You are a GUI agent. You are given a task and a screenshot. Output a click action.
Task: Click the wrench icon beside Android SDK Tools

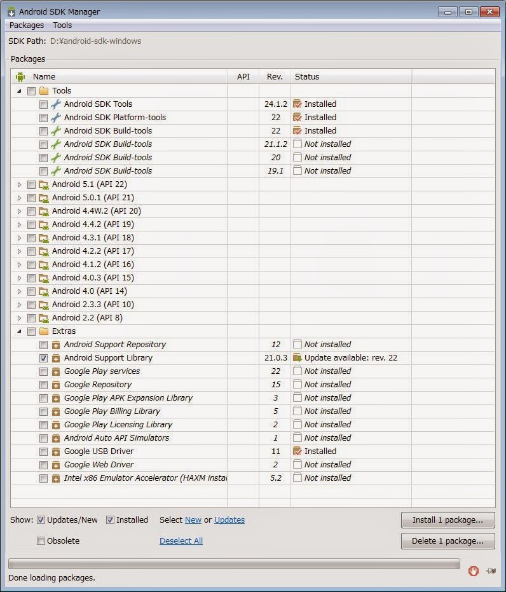(x=56, y=104)
